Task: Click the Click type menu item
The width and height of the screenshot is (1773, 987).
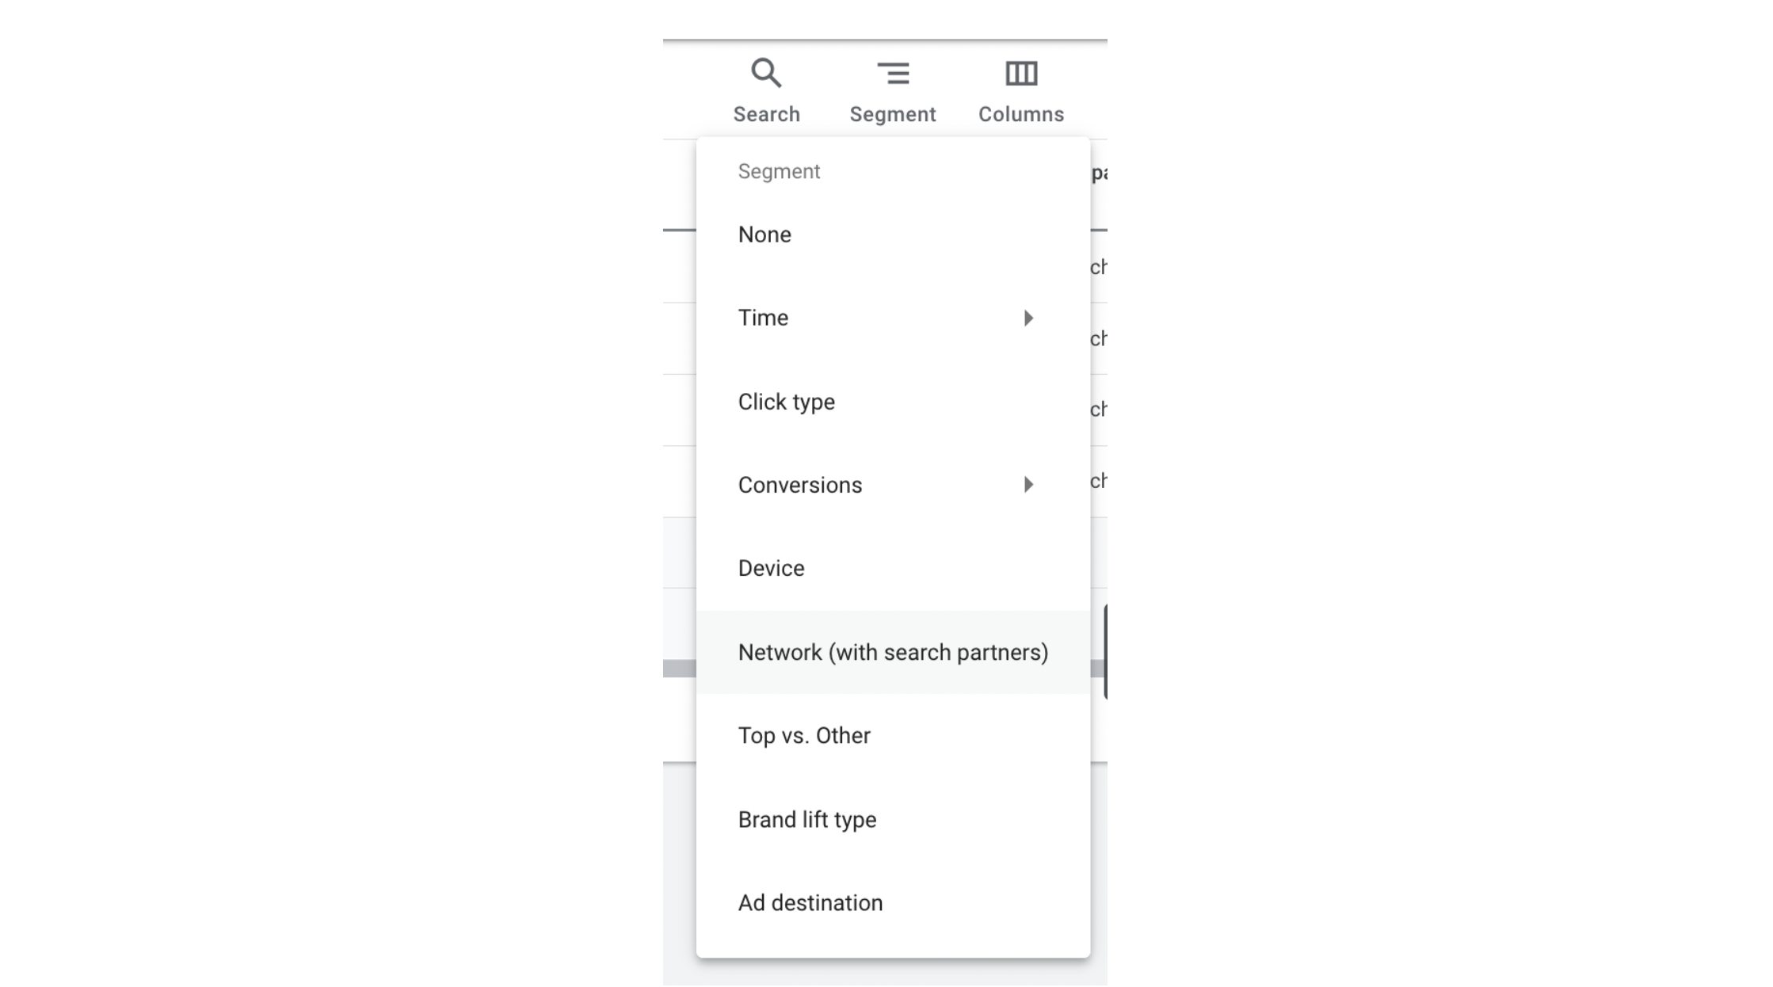Action: tap(786, 401)
